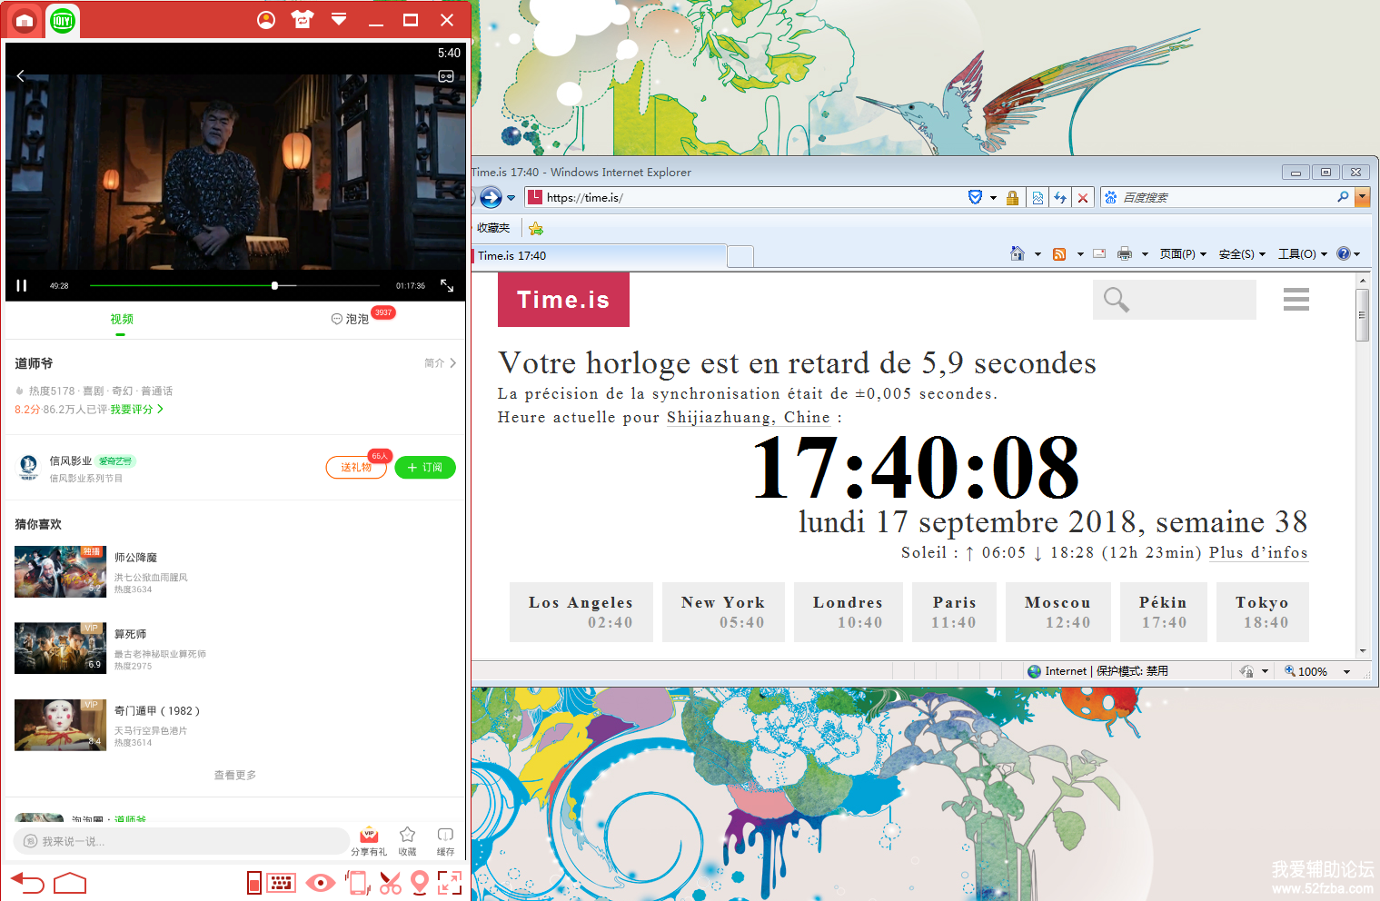Switch to the 泡泡 tab
The image size is (1380, 901).
350,319
